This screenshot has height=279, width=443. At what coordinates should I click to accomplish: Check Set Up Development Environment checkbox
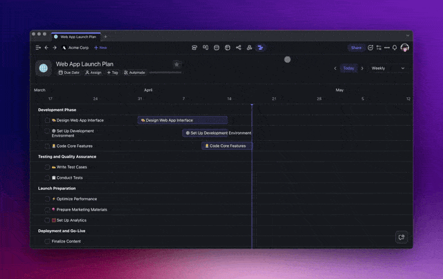coord(47,131)
